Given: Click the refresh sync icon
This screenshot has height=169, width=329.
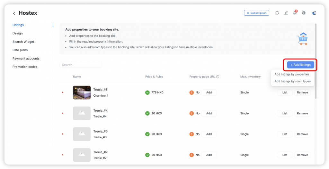Looking at the screenshot, I should point(277,13).
